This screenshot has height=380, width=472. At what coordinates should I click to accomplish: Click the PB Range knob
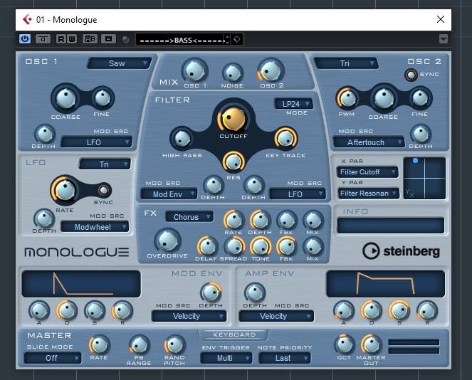tap(139, 345)
